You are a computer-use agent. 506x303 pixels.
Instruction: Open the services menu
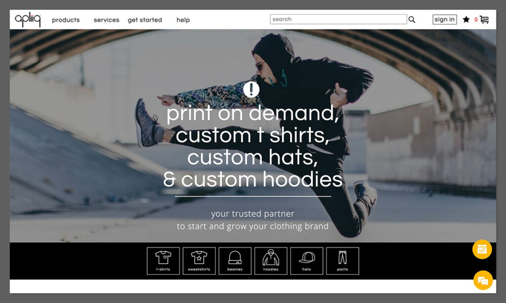click(106, 20)
